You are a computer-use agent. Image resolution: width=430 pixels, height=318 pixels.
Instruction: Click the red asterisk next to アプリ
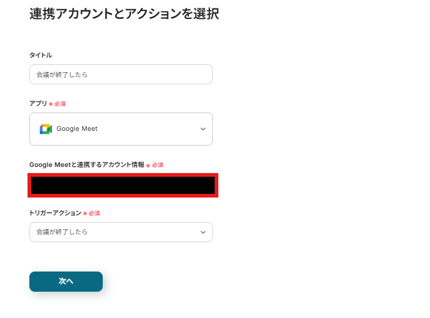click(51, 104)
